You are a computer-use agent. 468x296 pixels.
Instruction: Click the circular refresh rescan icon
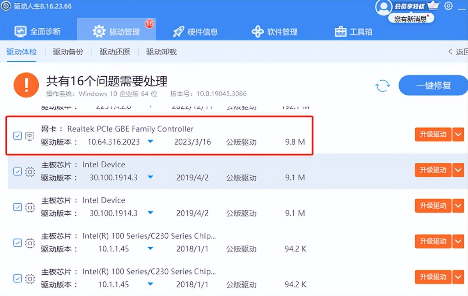point(383,86)
